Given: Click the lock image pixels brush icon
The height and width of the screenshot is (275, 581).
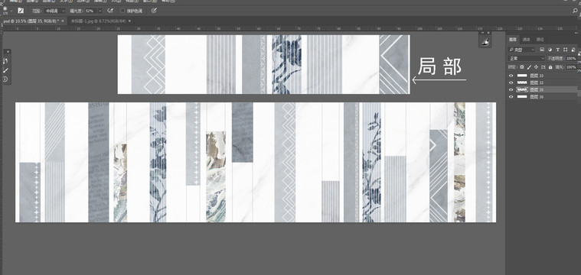Looking at the screenshot, I should click(529, 67).
